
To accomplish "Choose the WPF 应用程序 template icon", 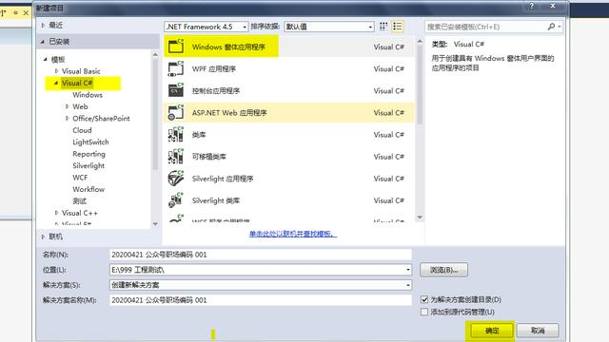I will pos(176,68).
